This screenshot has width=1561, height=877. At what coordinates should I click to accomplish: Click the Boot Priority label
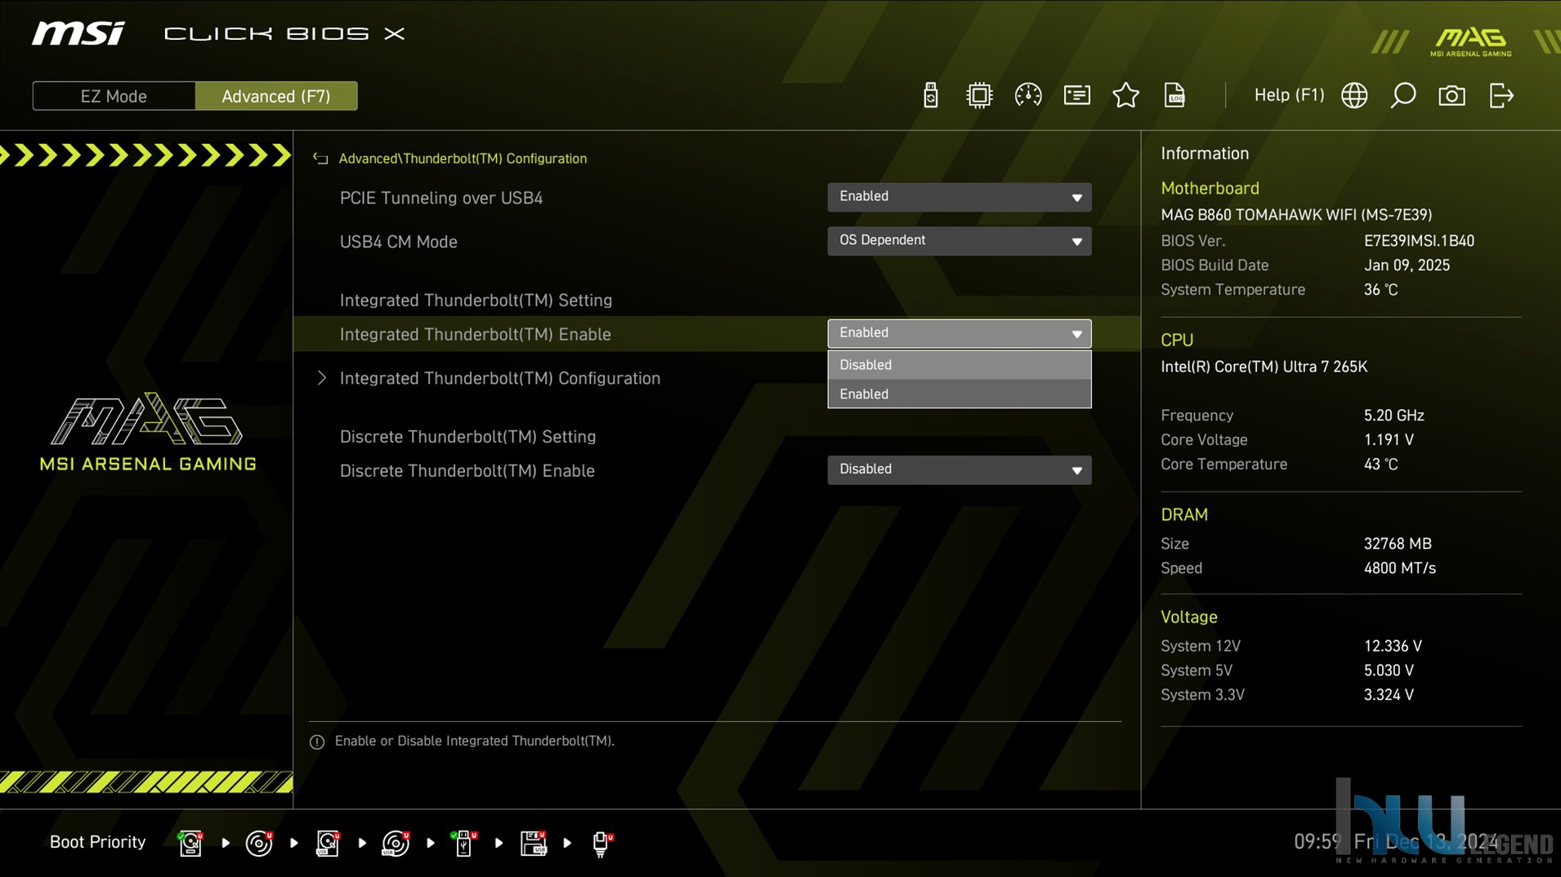[97, 842]
